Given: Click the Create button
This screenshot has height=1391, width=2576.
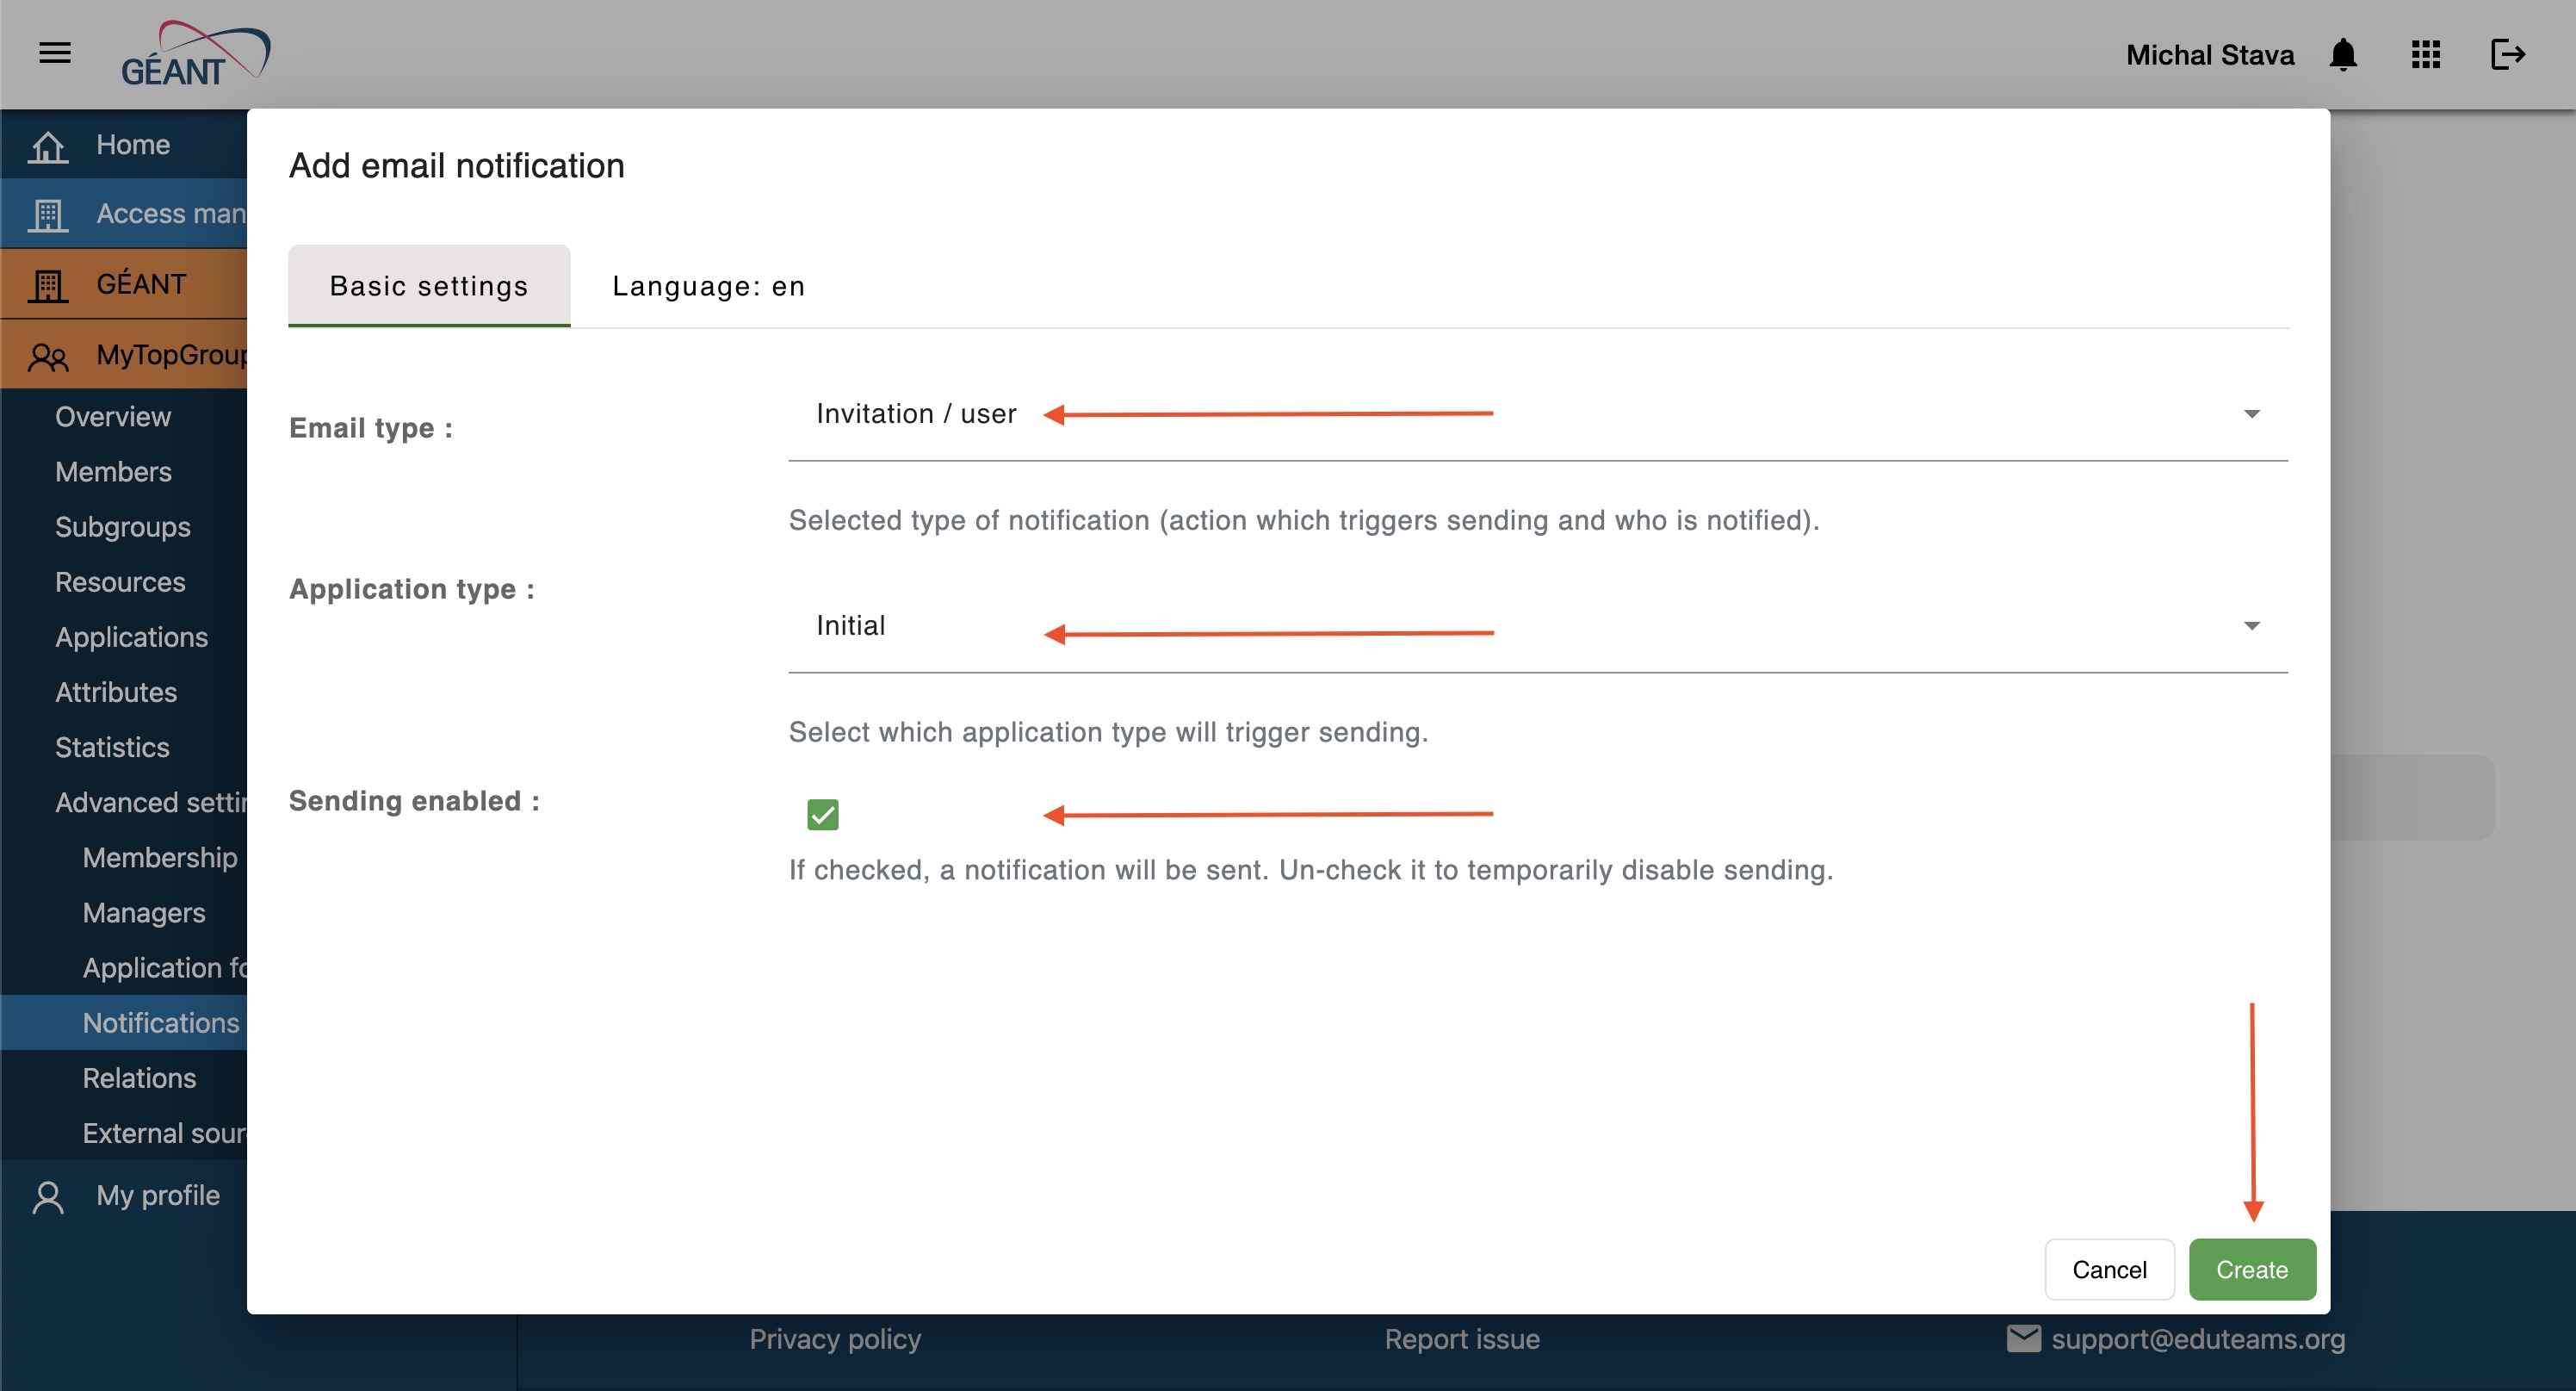Looking at the screenshot, I should coord(2252,1269).
